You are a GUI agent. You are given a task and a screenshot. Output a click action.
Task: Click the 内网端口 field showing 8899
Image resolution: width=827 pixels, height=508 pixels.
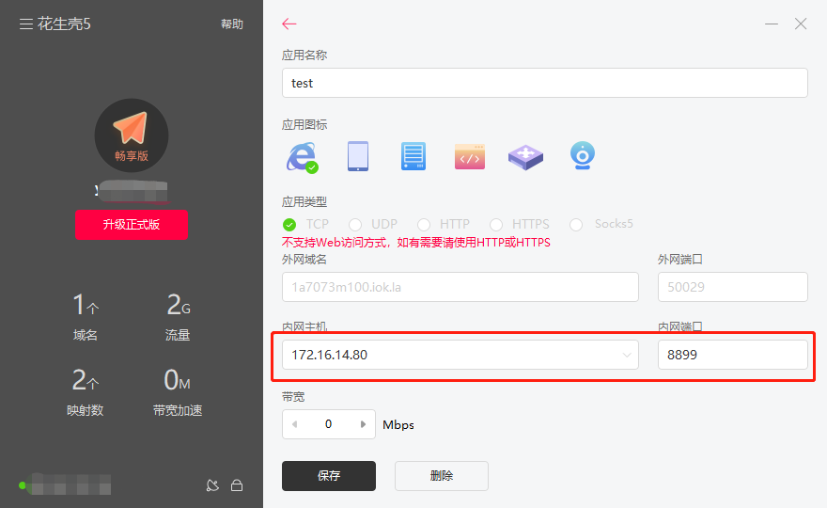pyautogui.click(x=732, y=355)
